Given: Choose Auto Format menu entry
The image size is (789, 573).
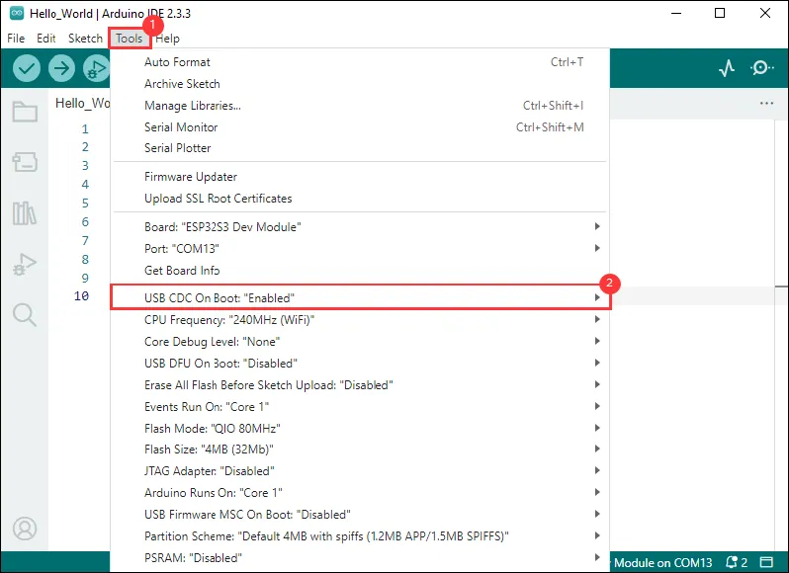Looking at the screenshot, I should 178,62.
